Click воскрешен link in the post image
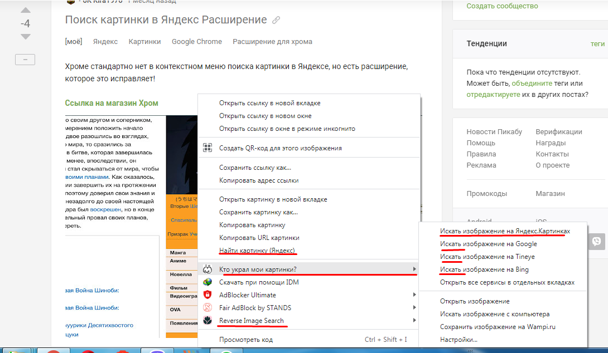608x353 pixels. (105, 209)
